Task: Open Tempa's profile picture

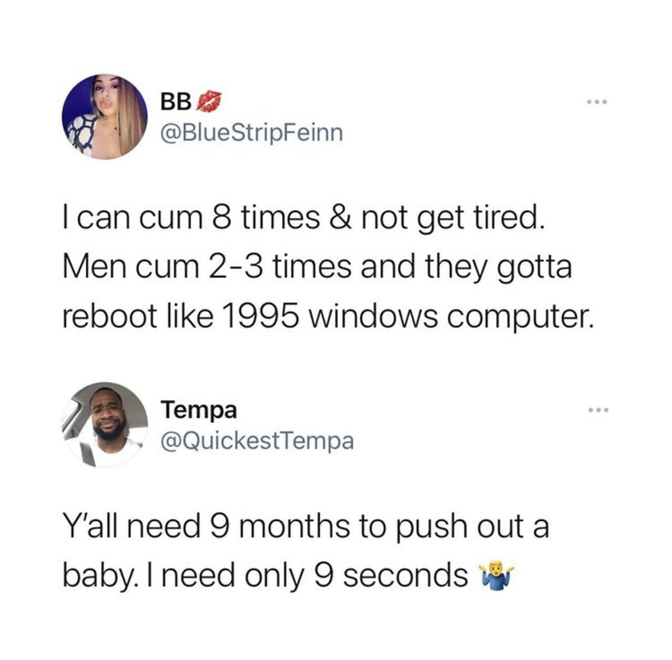Action: point(104,425)
